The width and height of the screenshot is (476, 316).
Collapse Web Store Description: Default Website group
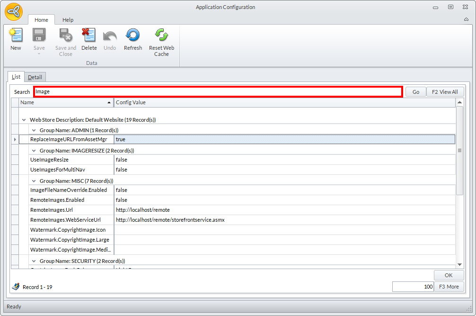pos(24,120)
